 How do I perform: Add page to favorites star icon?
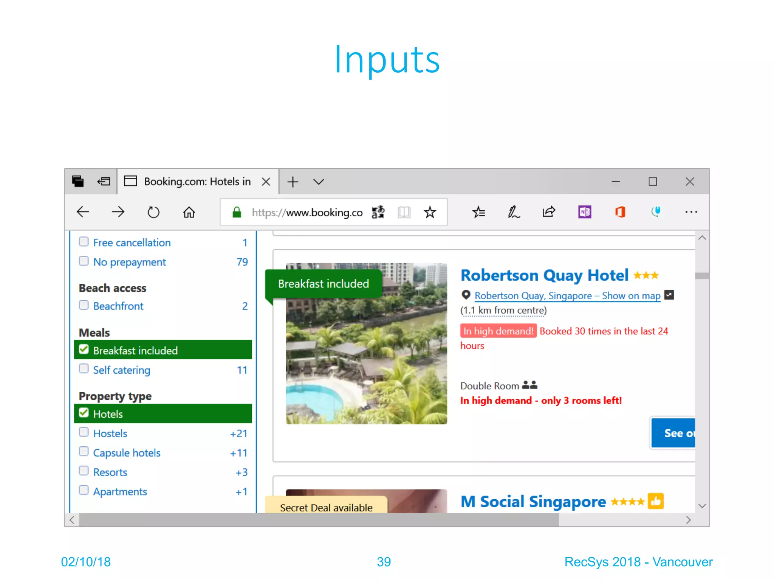point(430,212)
